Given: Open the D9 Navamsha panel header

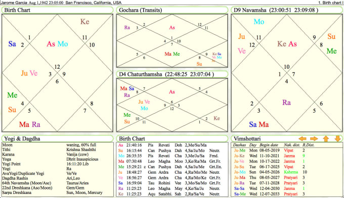Looking at the screenshot, I should pyautogui.click(x=287, y=10).
